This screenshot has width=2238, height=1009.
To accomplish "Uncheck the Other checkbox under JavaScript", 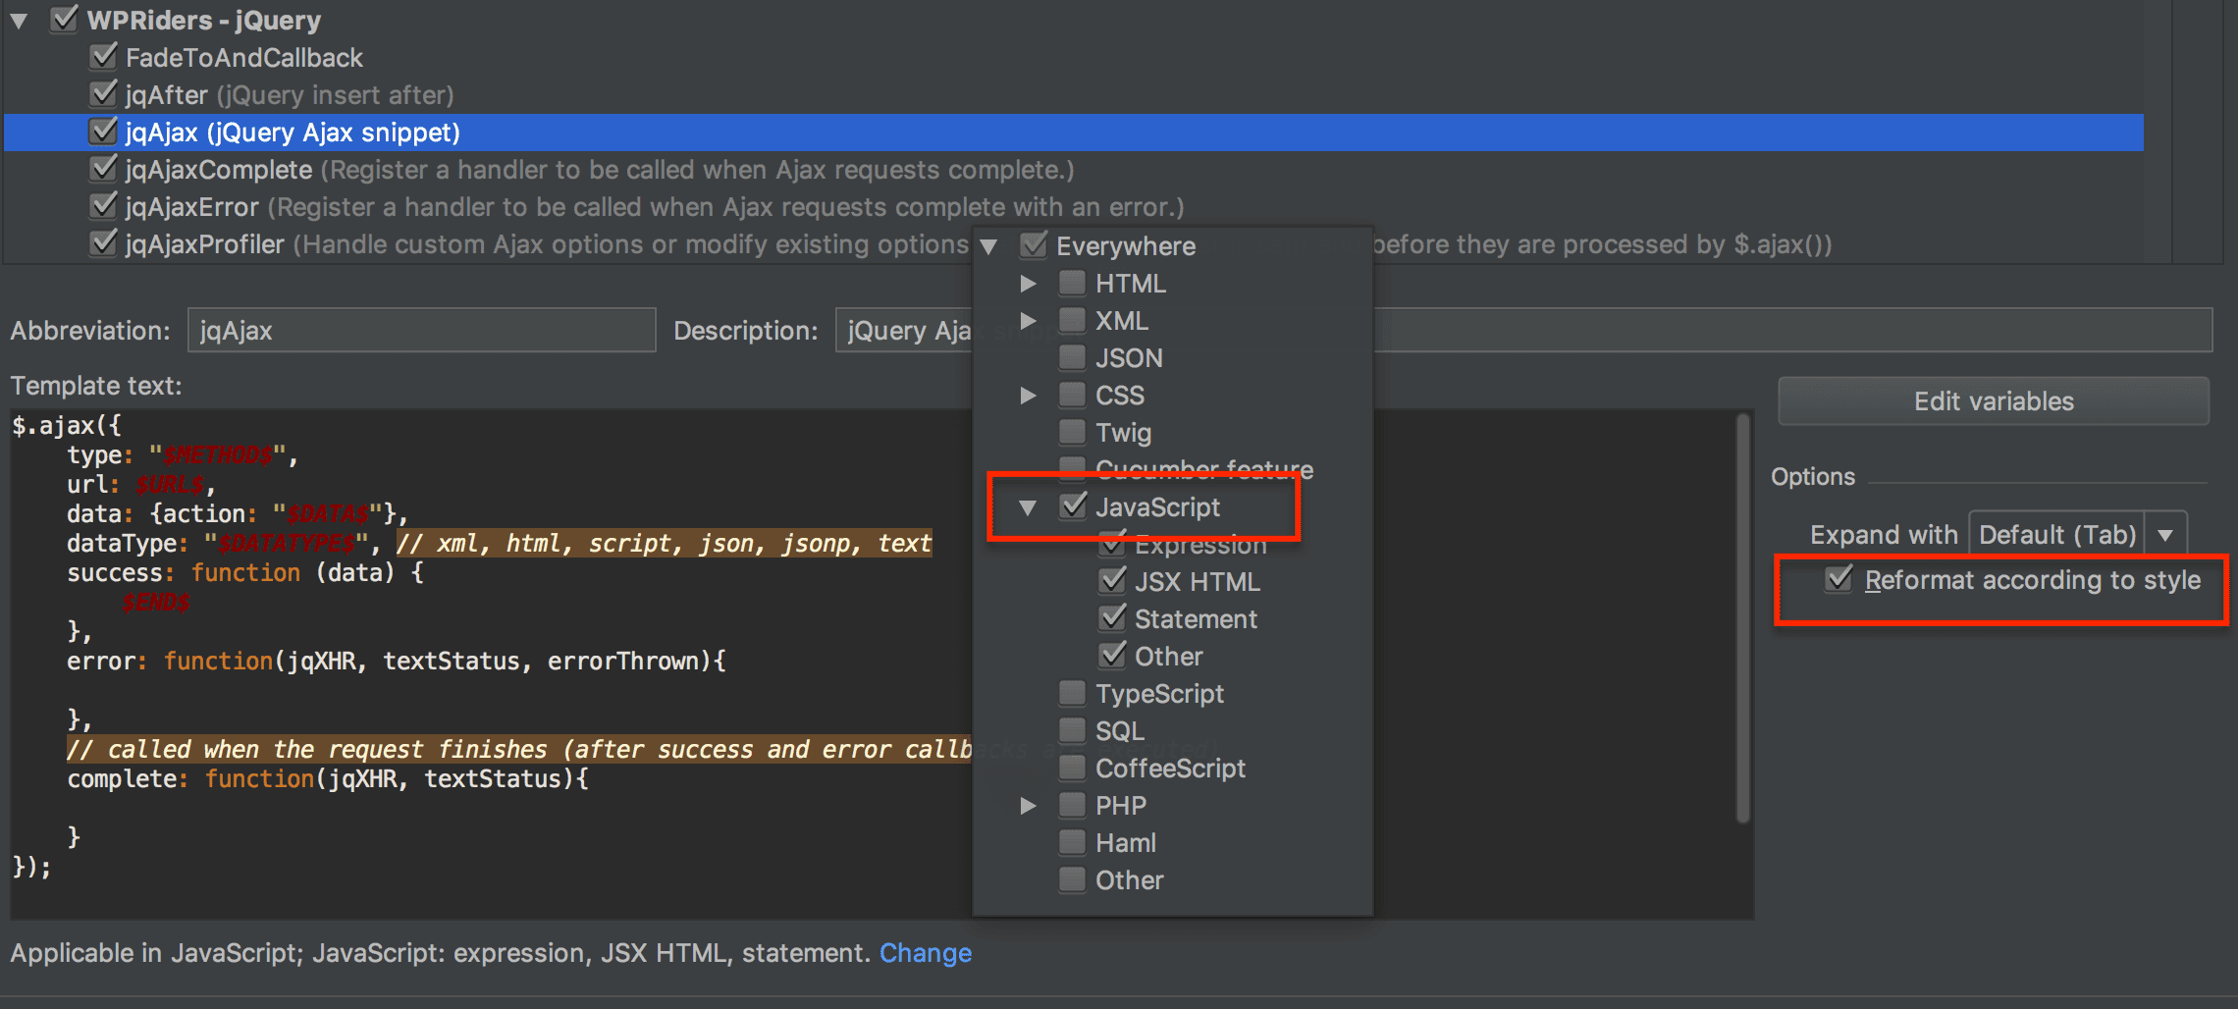I will pos(1113,655).
